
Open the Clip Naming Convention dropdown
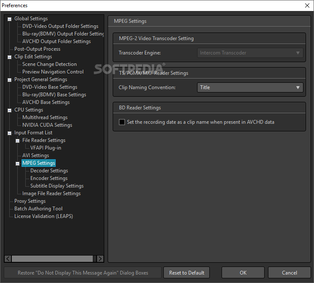point(250,87)
